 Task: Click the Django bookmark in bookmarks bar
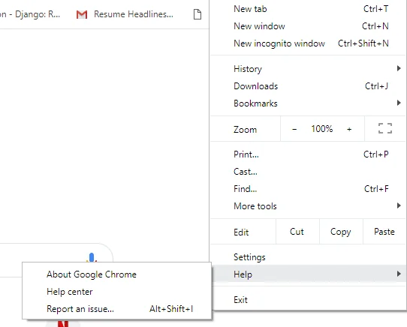(x=30, y=14)
